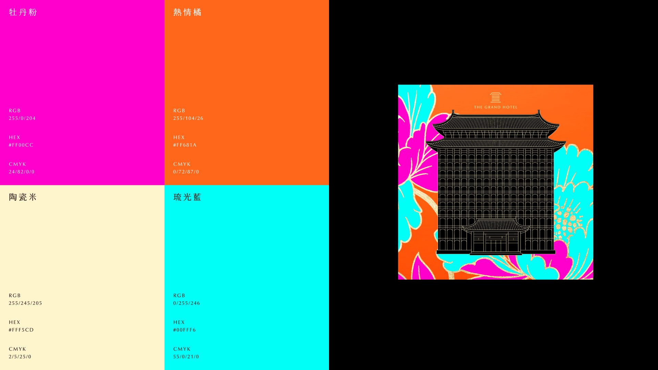Click THE GRAND HOTEL text
Image resolution: width=658 pixels, height=370 pixels.
pyautogui.click(x=496, y=107)
